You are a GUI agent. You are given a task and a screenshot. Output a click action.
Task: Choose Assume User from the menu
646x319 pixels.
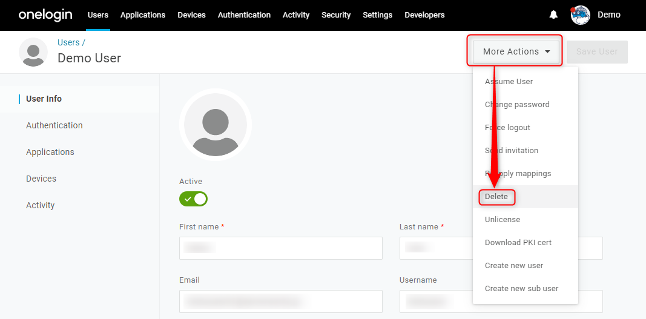[526, 82]
